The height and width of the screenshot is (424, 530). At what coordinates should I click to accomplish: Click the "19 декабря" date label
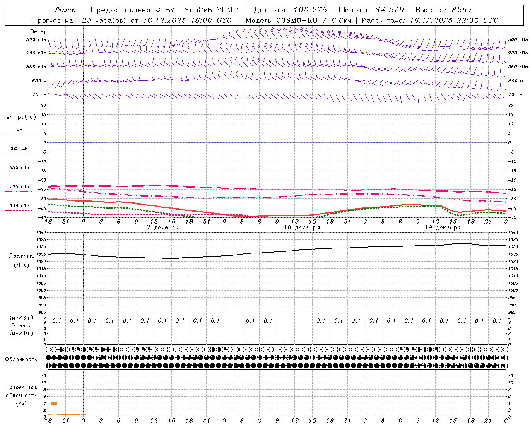click(x=443, y=228)
